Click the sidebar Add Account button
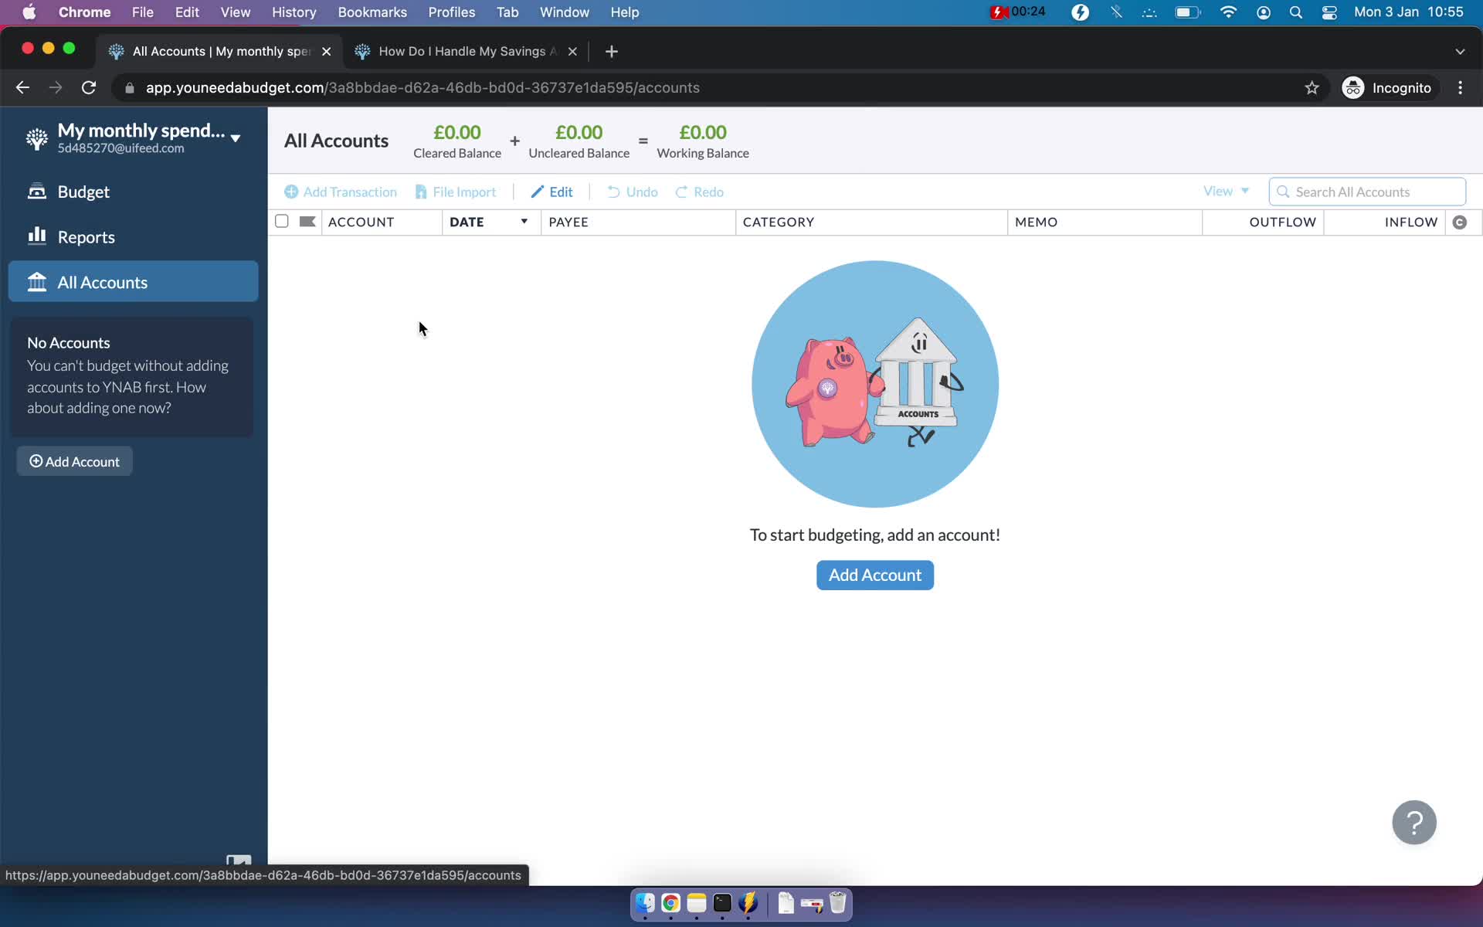The width and height of the screenshot is (1483, 927). 75,461
